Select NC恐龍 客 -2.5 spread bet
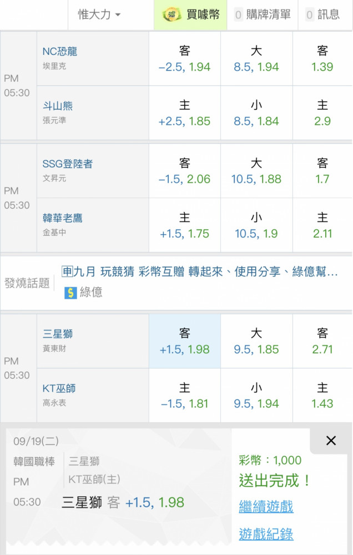The image size is (353, 555). click(184, 59)
